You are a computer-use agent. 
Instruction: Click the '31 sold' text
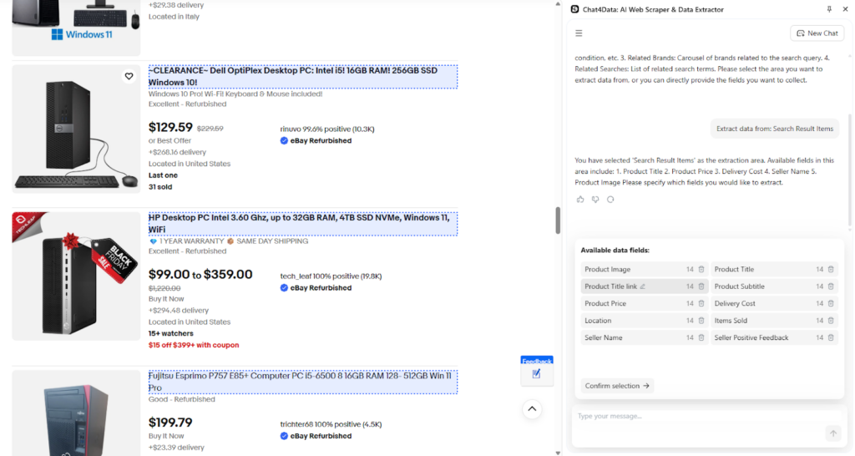coord(160,186)
